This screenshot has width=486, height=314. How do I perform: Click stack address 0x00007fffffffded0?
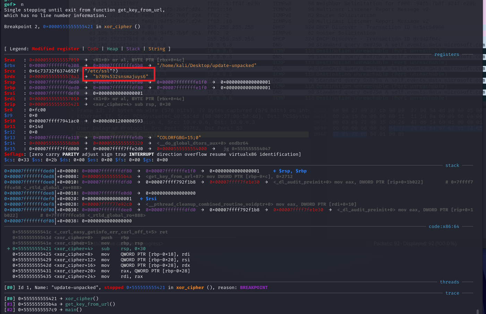[29, 171]
